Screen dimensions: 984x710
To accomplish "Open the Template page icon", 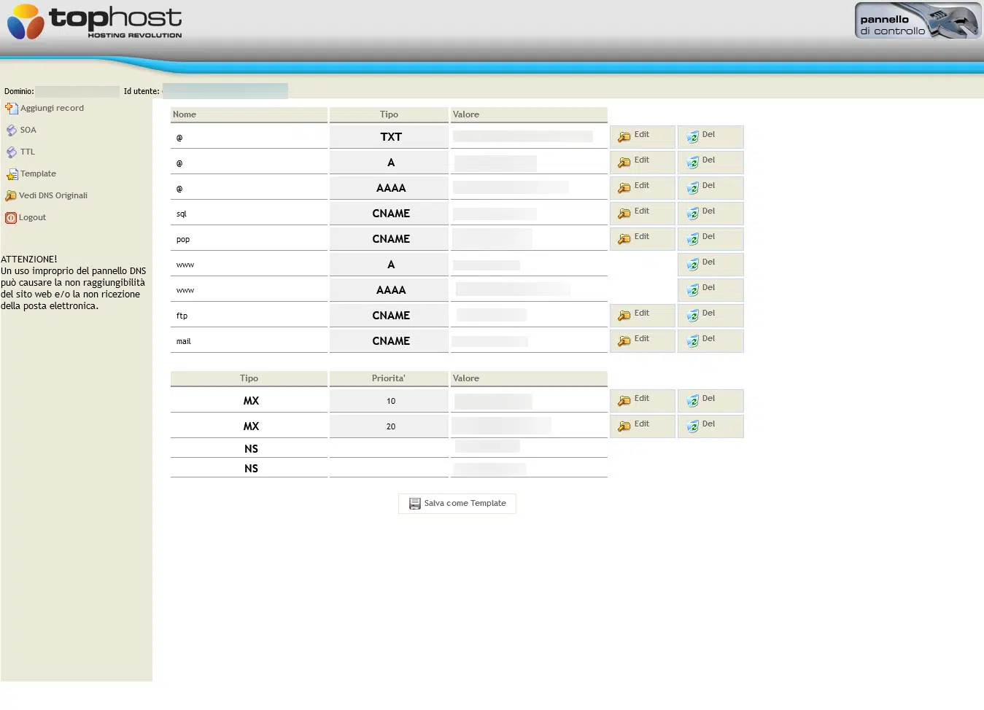I will point(11,173).
